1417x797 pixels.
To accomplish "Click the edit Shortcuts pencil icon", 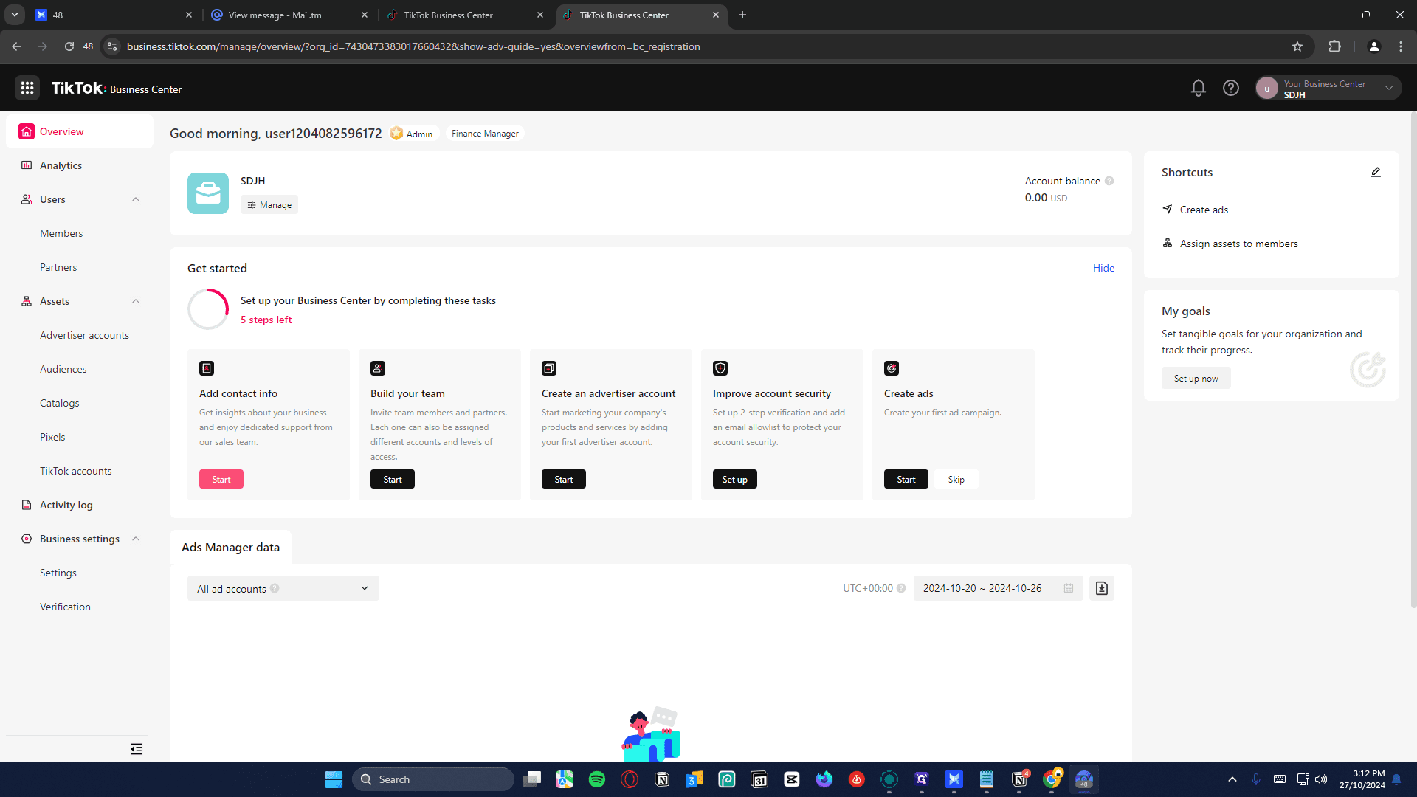I will point(1376,172).
